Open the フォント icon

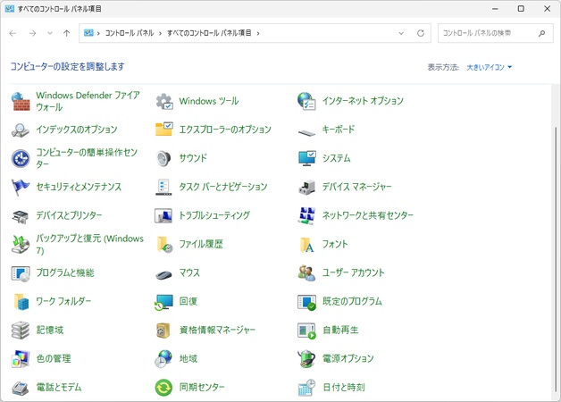click(x=307, y=244)
